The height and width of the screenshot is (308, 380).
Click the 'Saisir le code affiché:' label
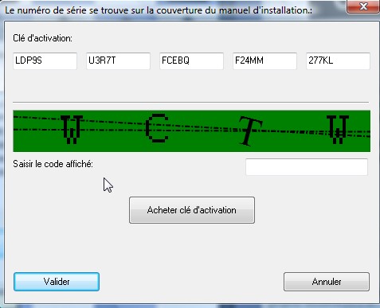tap(53, 164)
